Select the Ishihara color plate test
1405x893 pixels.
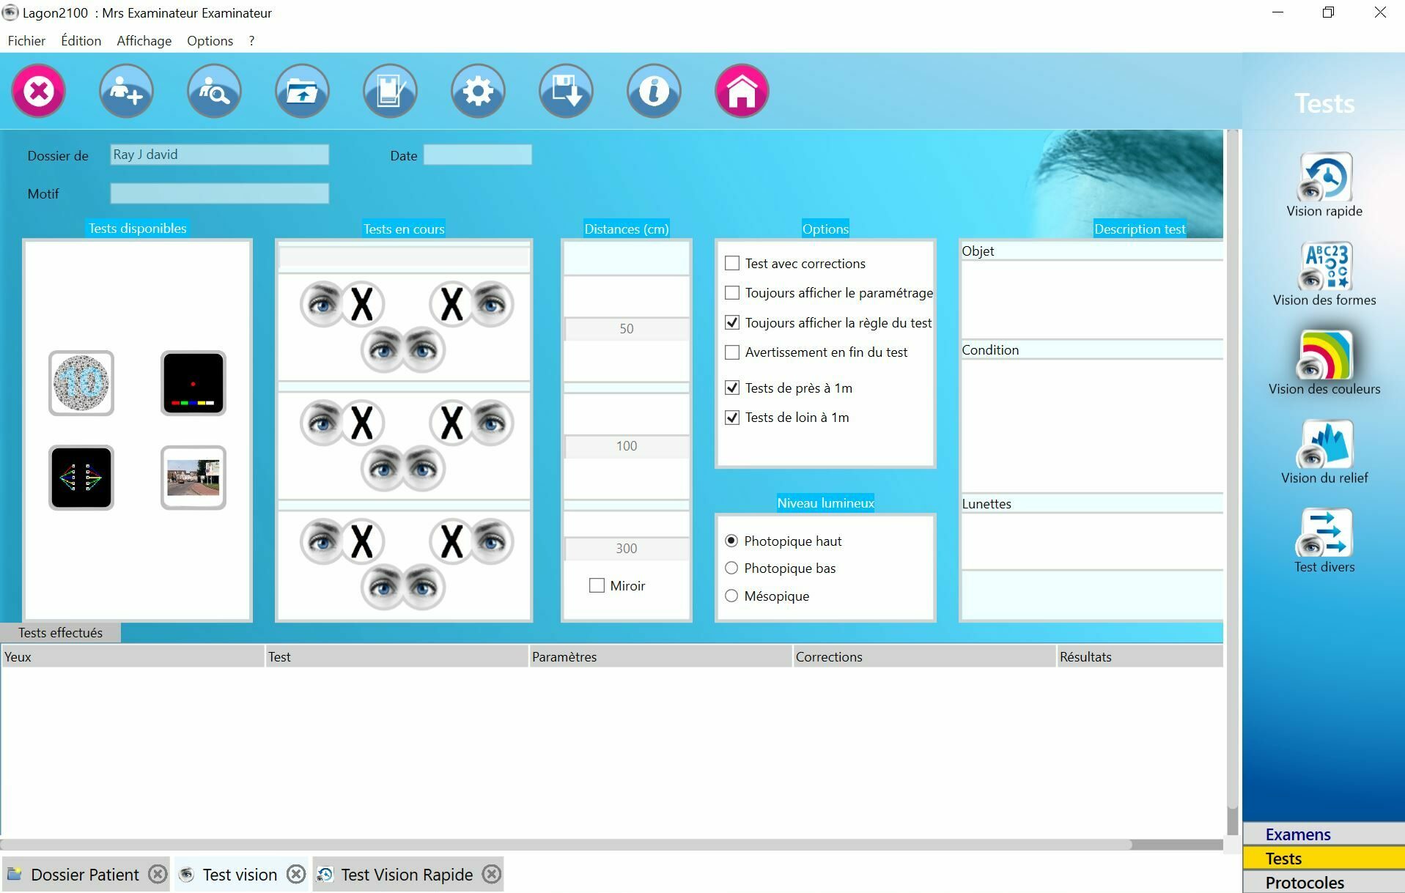[x=81, y=383]
